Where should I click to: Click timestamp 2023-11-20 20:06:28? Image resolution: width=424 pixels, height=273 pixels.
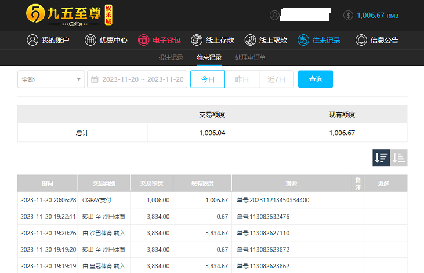click(x=48, y=200)
